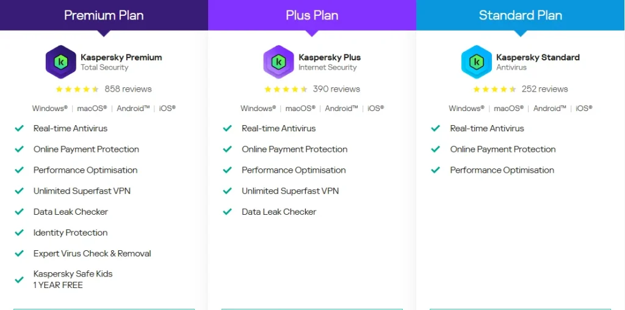Image resolution: width=625 pixels, height=310 pixels.
Task: Click checkmark next to Kaspersky Safe Kids
Action: click(x=19, y=279)
